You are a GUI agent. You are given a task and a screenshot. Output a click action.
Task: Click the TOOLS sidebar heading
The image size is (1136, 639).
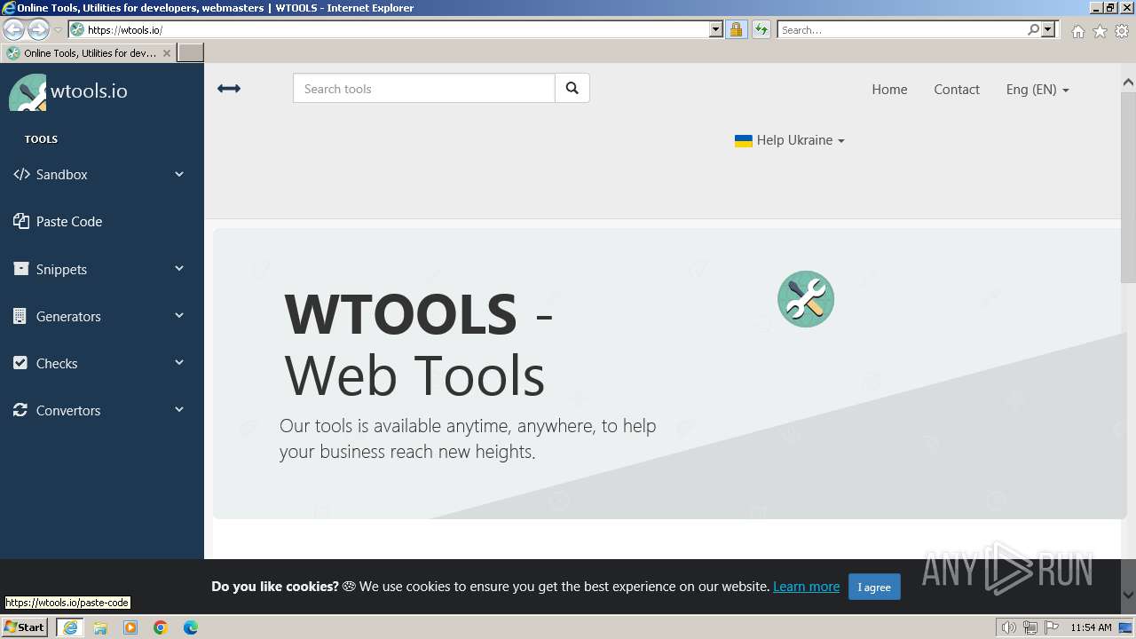41,139
